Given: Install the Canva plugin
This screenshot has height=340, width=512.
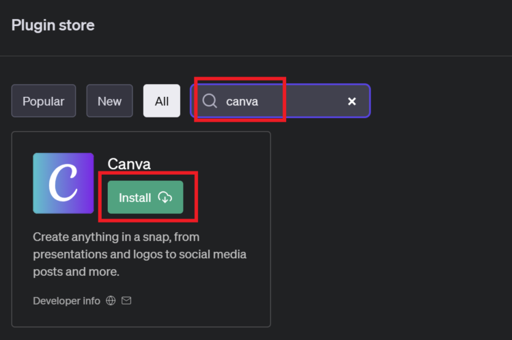Looking at the screenshot, I should [145, 197].
